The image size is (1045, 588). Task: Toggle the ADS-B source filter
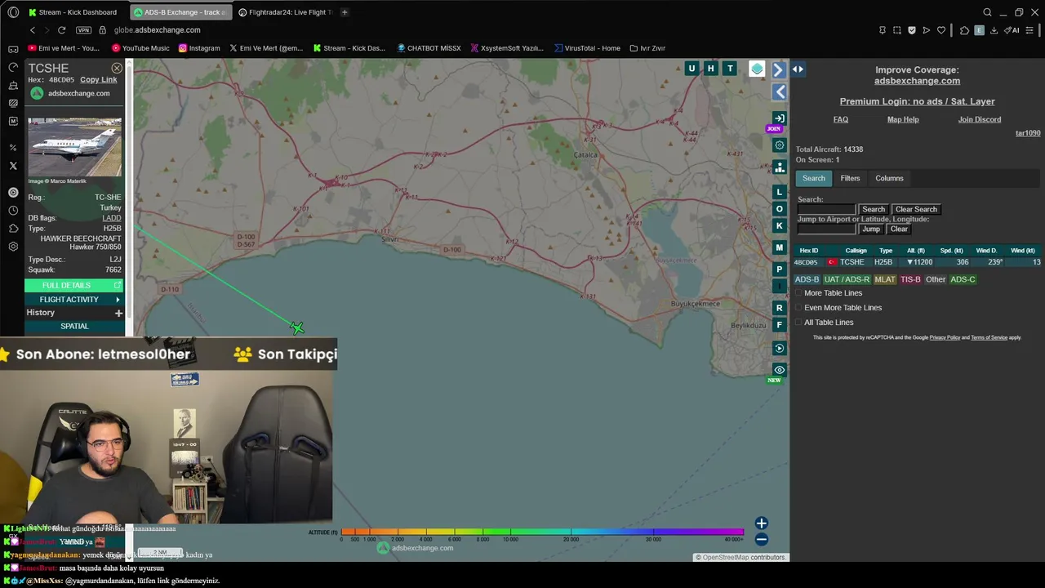coord(807,279)
